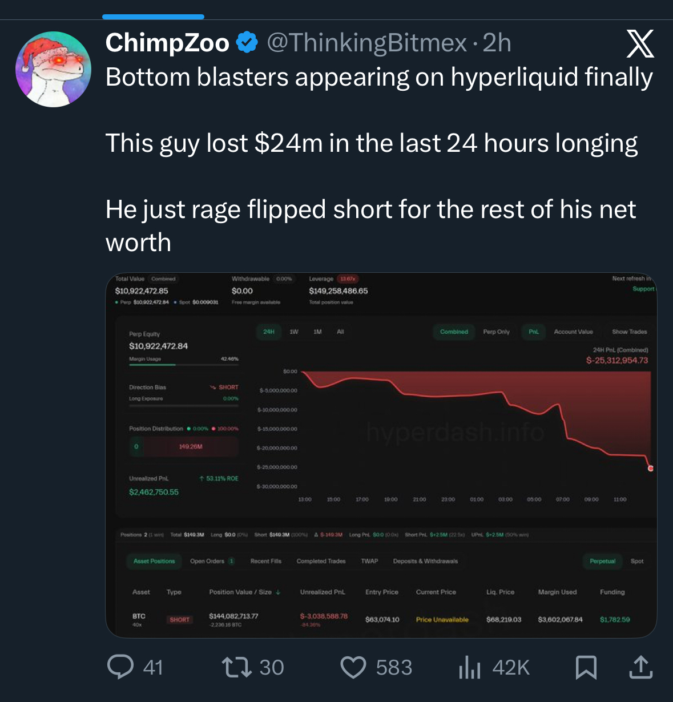
Task: Open view analytics bar chart icon
Action: pos(470,667)
